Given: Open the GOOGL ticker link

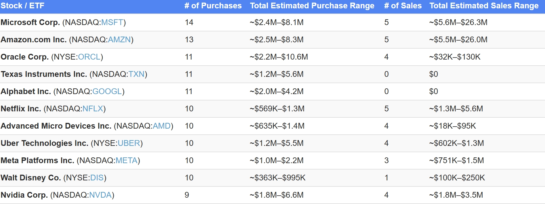Looking at the screenshot, I should 107,91.
